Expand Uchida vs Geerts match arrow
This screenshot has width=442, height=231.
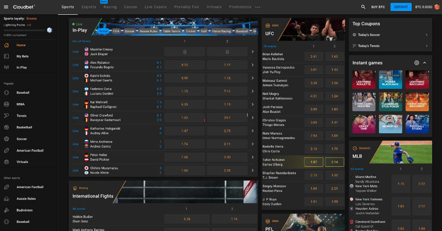[253, 78]
